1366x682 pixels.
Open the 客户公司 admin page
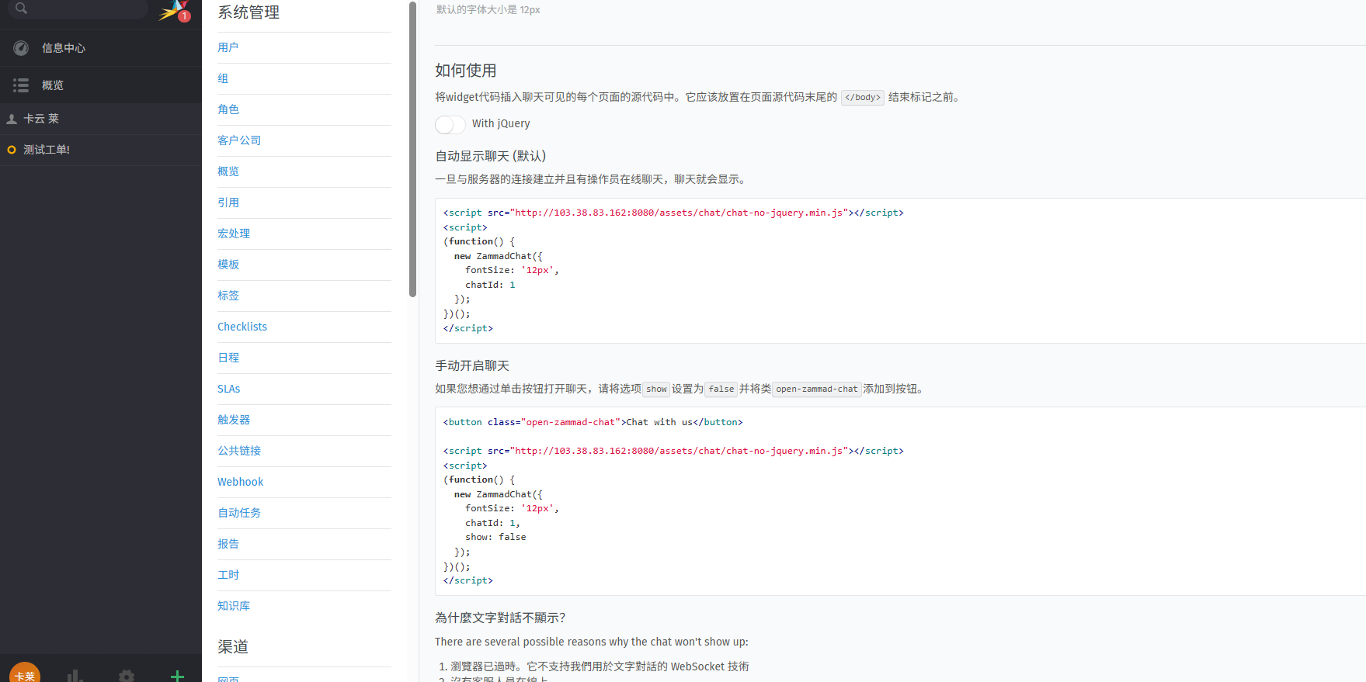(x=239, y=140)
